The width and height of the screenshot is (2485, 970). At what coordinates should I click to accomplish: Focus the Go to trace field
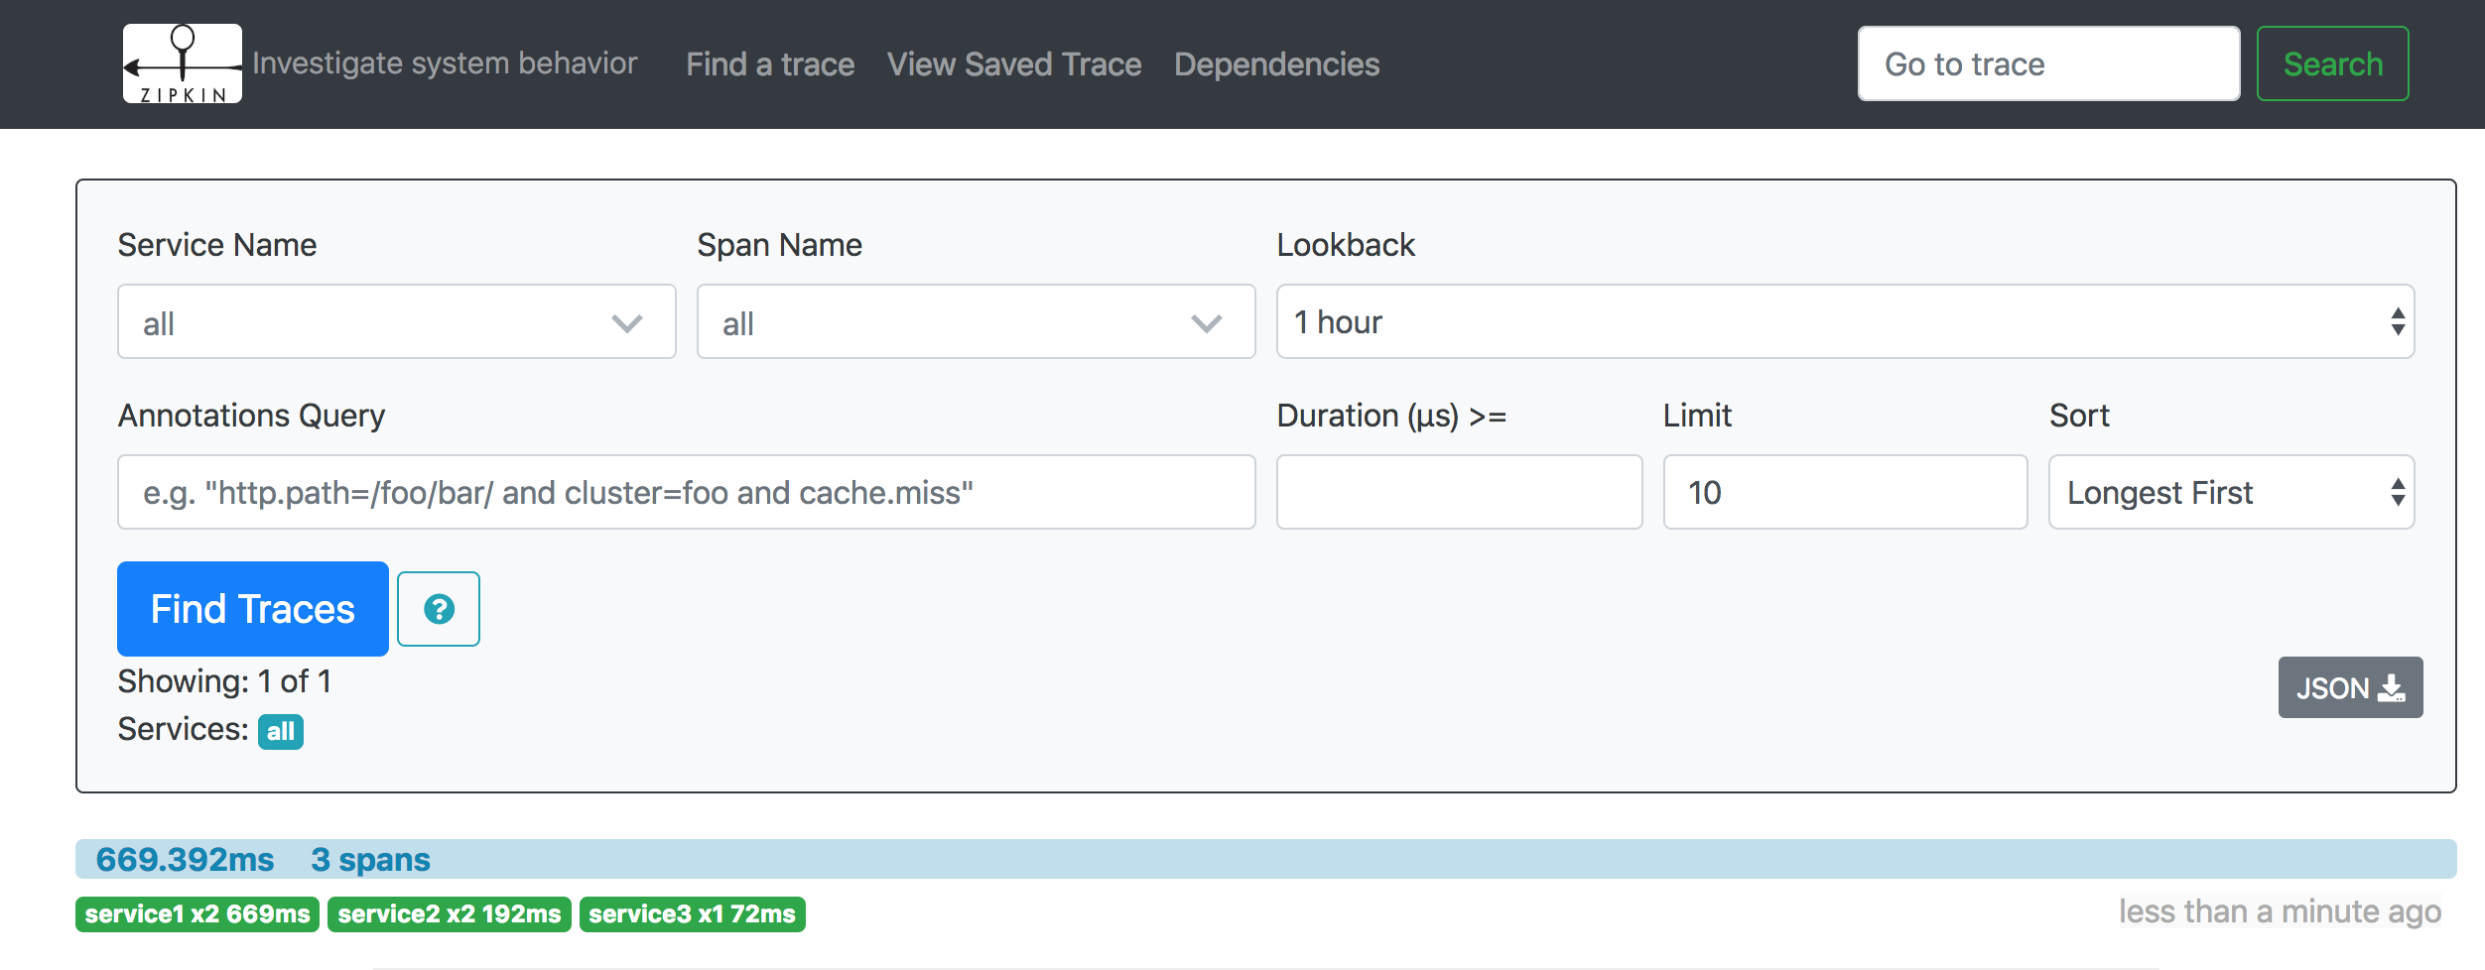(2048, 64)
